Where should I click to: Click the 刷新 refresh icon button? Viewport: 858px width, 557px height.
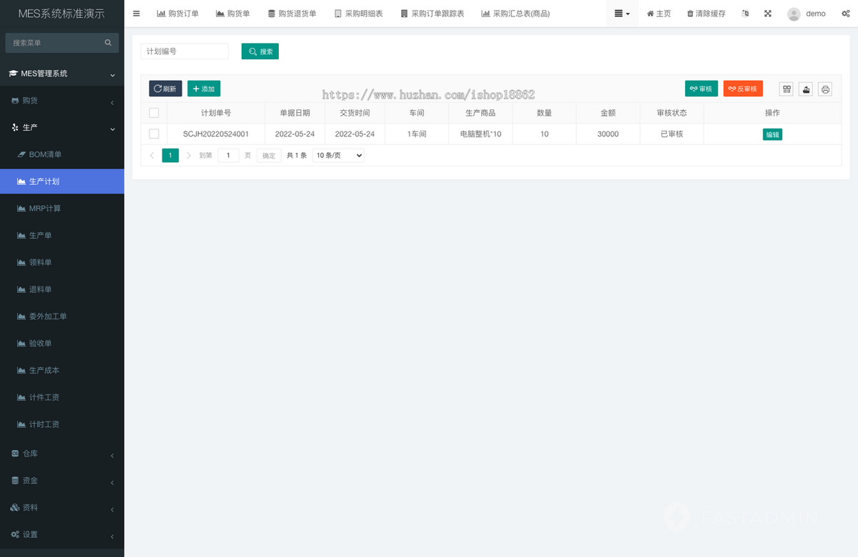(x=165, y=89)
